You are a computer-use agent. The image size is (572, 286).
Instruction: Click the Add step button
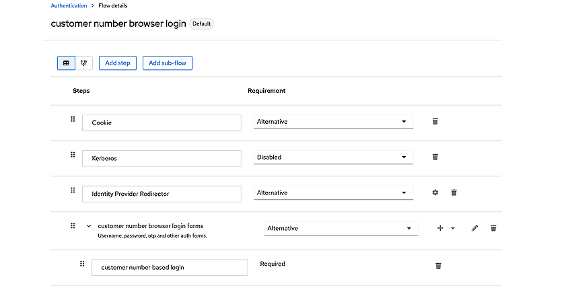[118, 63]
